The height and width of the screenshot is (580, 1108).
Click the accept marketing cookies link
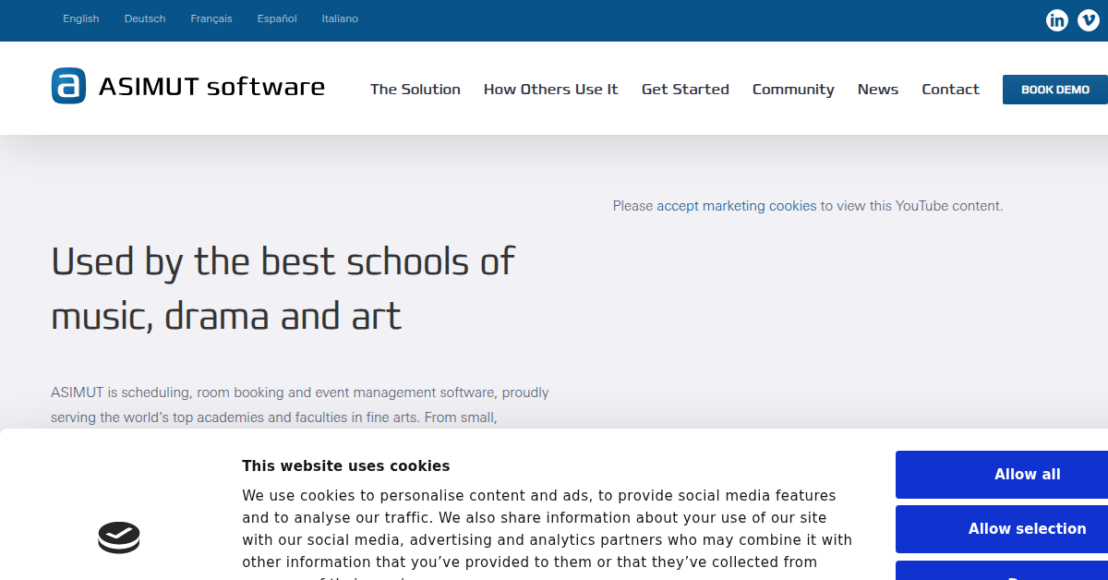coord(737,206)
